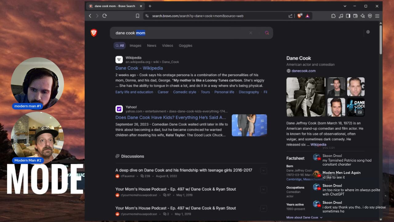Click the globe icon beside danecook.com
Image resolution: width=394 pixels, height=222 pixels.
[288, 71]
